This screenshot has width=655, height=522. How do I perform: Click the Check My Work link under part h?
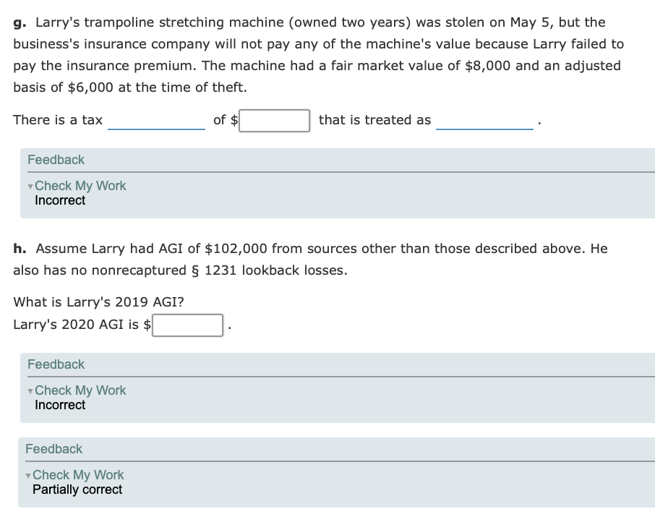click(x=80, y=390)
